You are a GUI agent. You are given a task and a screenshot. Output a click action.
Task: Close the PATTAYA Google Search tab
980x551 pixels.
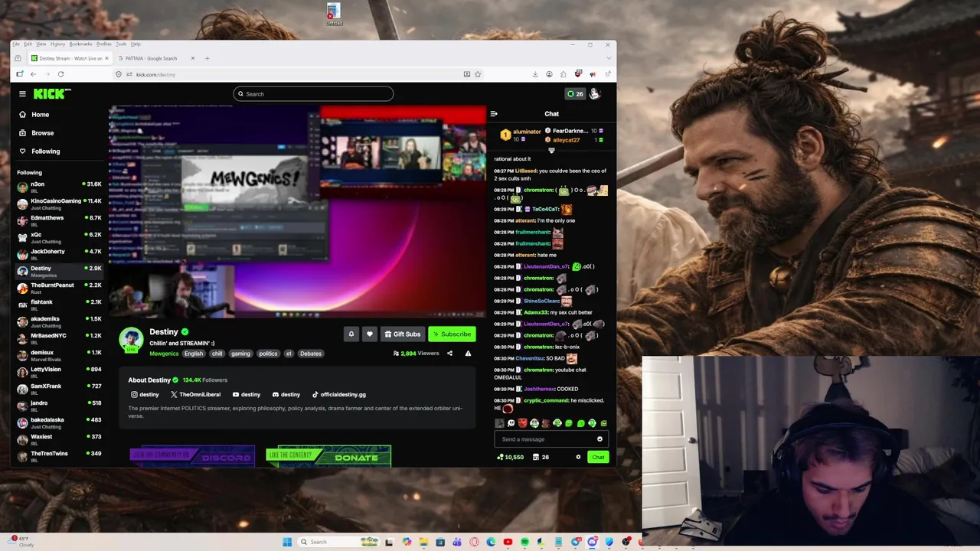pyautogui.click(x=193, y=58)
